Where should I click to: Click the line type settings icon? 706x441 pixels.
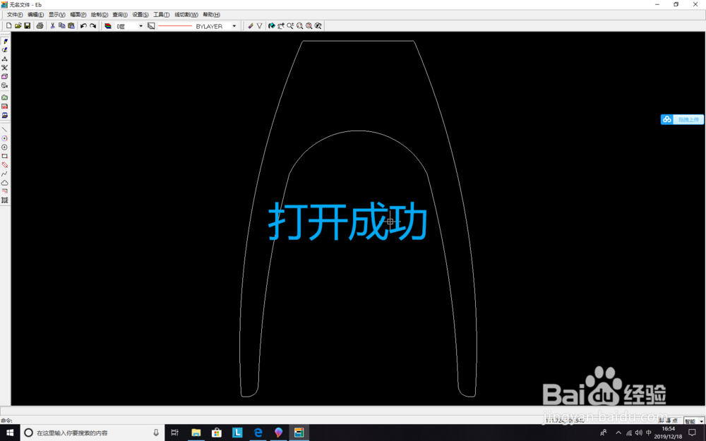(x=151, y=26)
